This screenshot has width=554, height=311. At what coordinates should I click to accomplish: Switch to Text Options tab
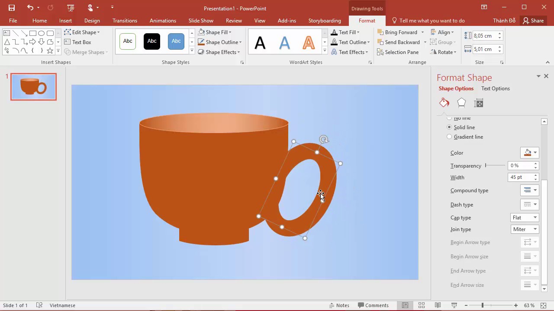(495, 89)
